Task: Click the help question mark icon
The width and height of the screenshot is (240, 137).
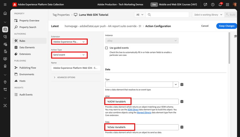Action: click(213, 4)
